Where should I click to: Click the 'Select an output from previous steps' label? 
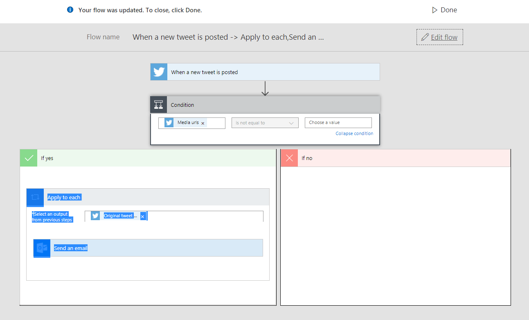click(x=52, y=217)
